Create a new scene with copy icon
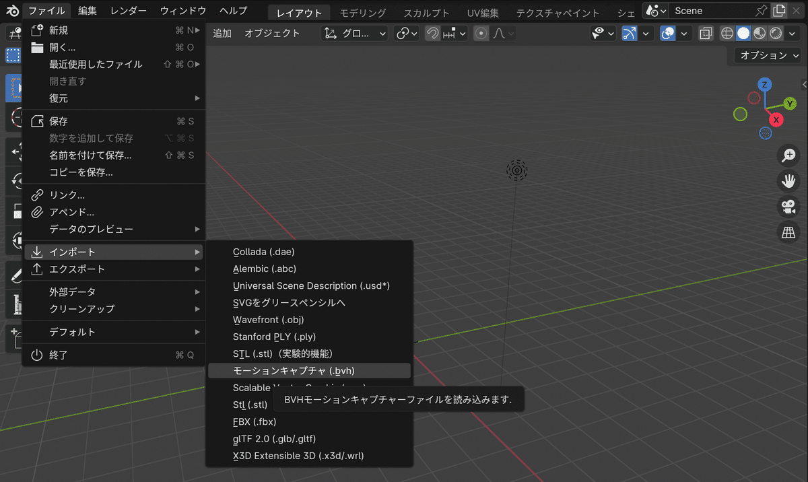The height and width of the screenshot is (482, 808). [780, 11]
